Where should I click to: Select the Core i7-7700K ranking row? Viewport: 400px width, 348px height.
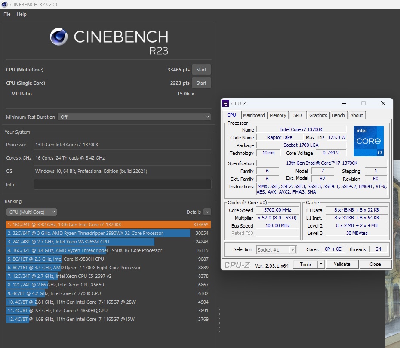pos(108,293)
